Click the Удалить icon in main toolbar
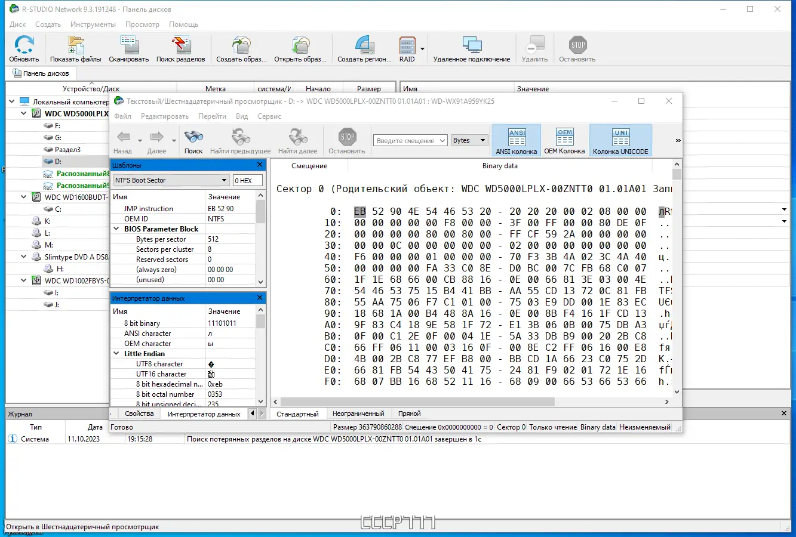 click(x=534, y=45)
